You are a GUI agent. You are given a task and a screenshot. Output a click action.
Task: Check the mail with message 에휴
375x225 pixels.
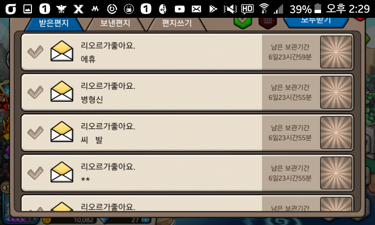point(35,52)
